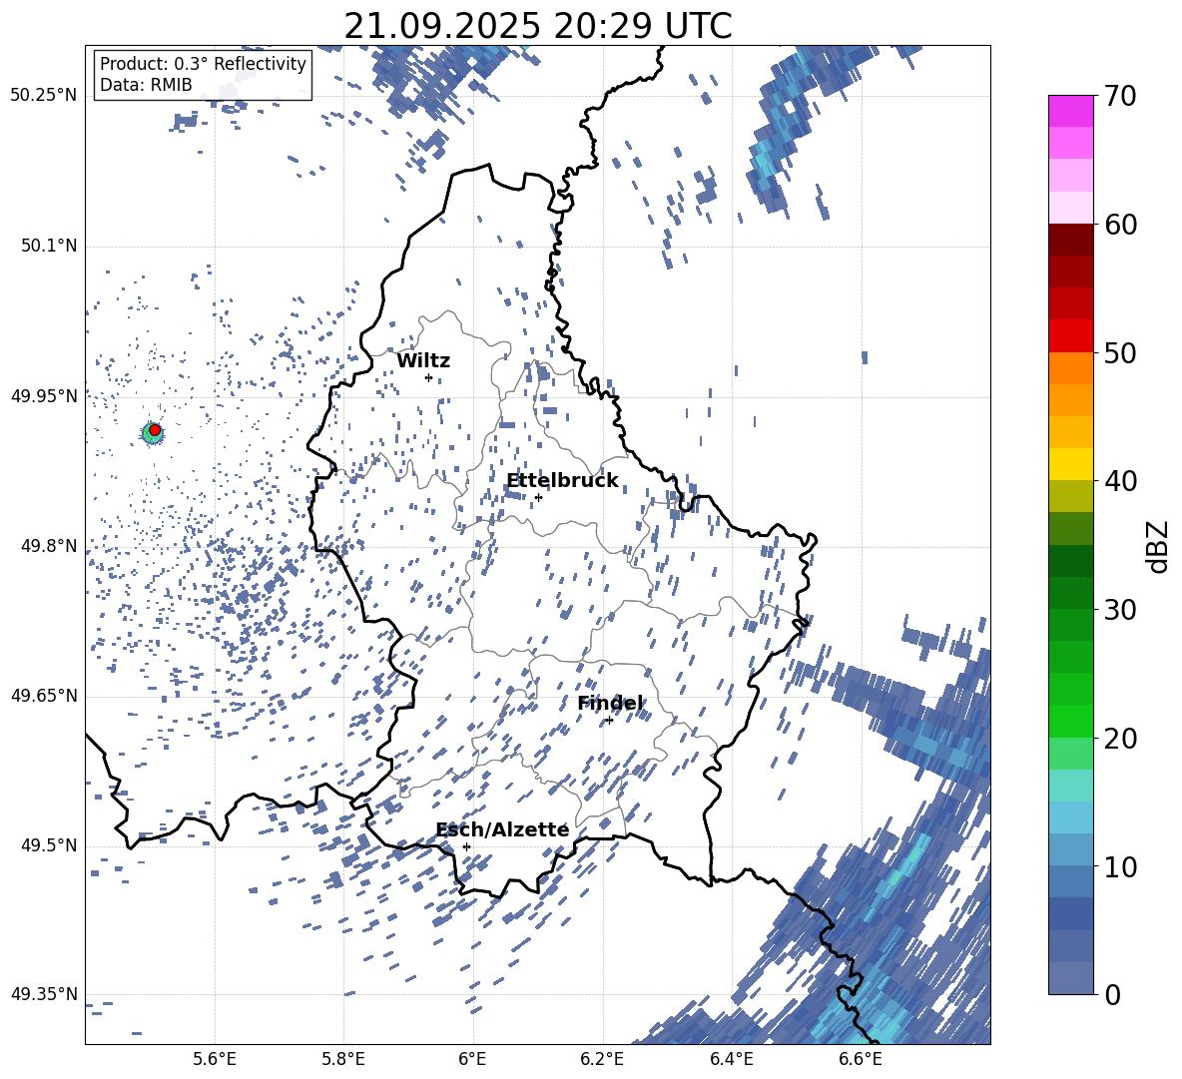1182x1079 pixels.
Task: Click the magenta 70 dBZ colorbar segment
Action: coord(1070,111)
